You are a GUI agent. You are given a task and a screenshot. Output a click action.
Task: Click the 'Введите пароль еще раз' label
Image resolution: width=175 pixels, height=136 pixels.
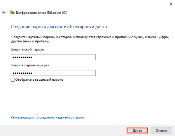(x=30, y=65)
